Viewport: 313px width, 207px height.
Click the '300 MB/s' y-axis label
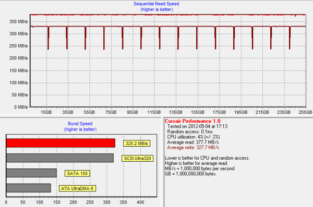click(x=18, y=34)
